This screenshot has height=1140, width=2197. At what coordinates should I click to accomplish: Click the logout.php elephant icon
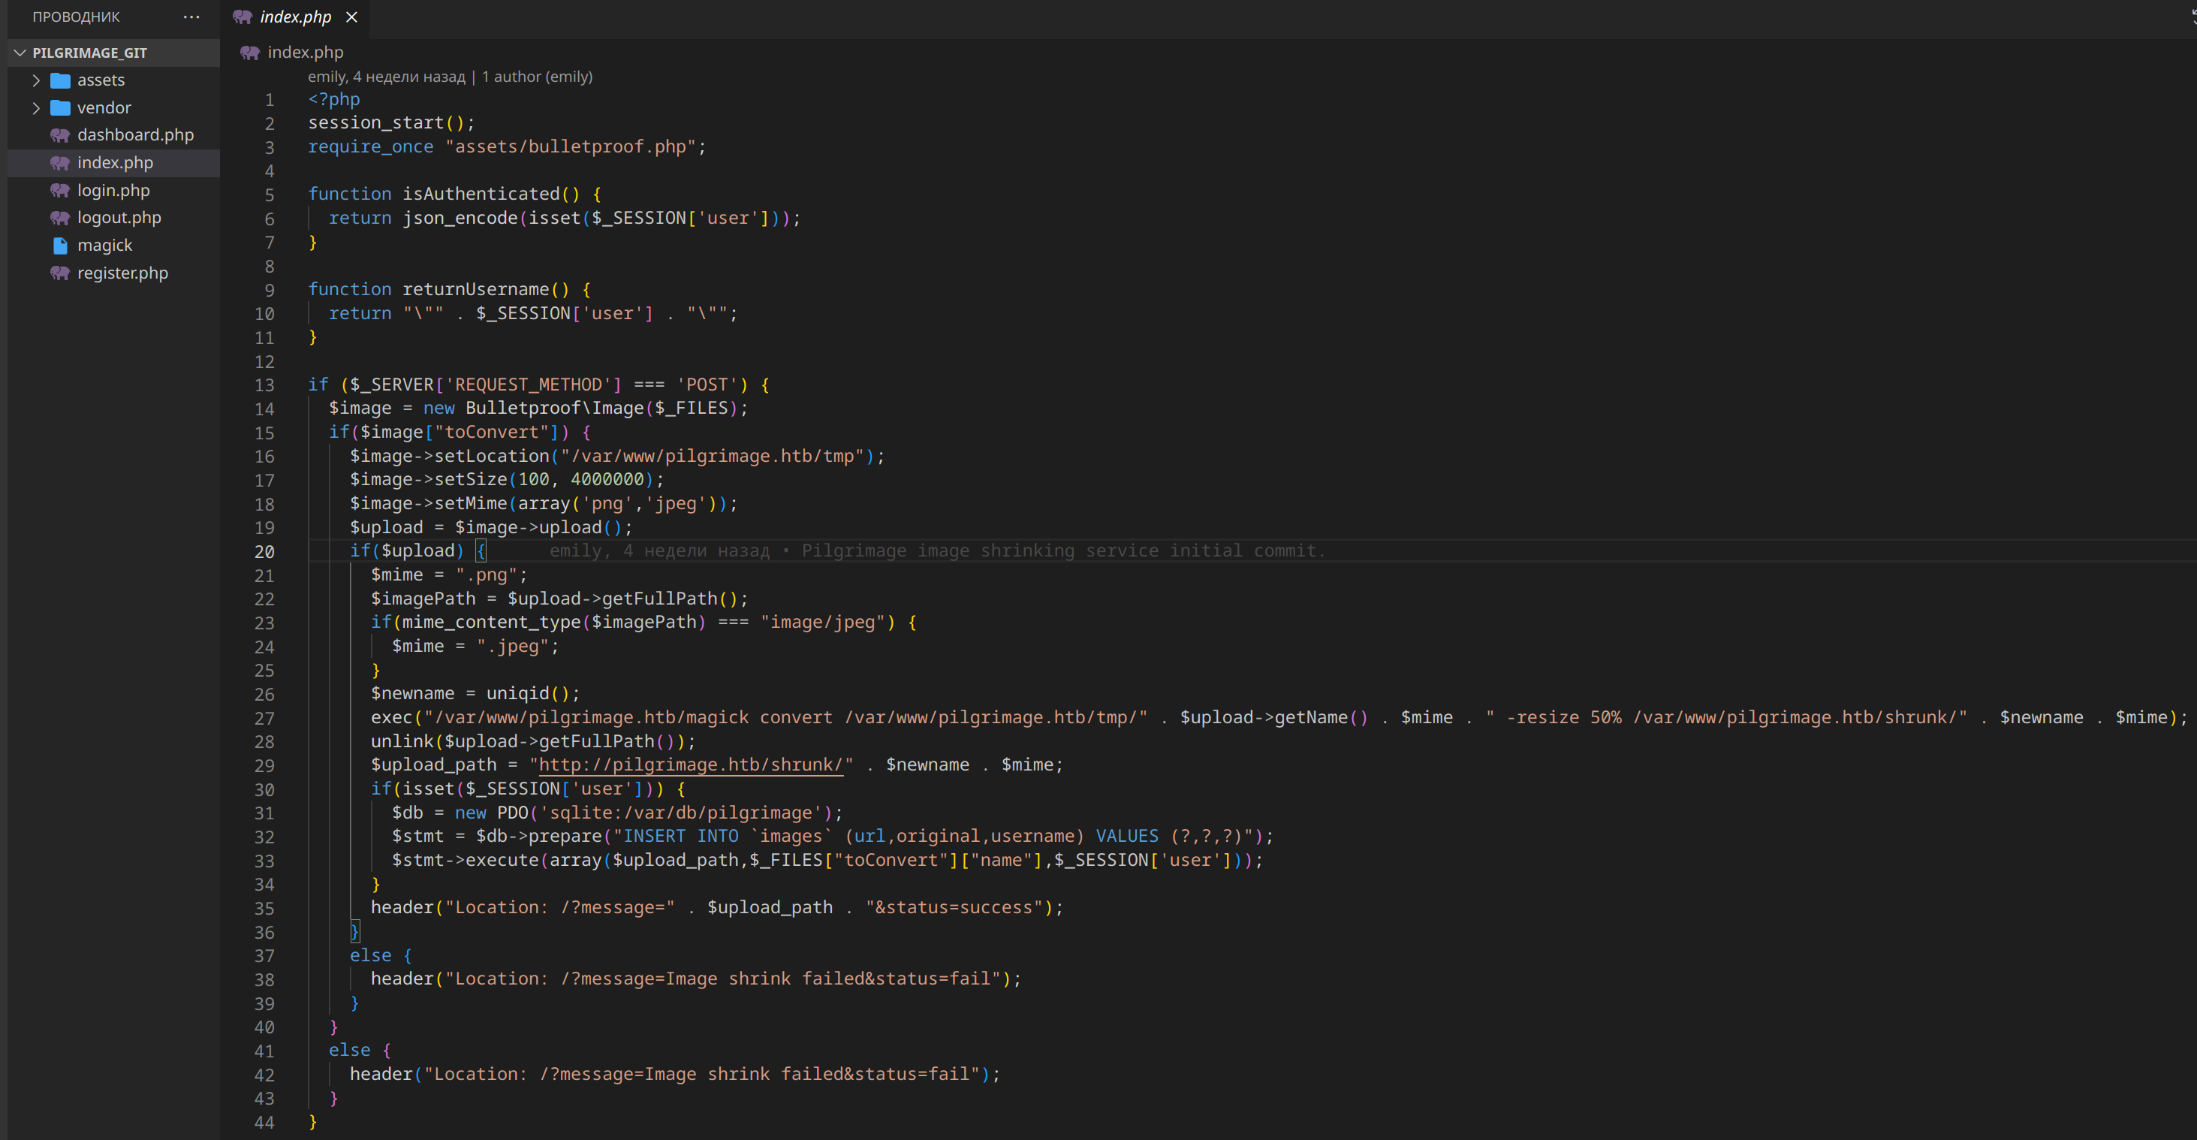point(60,218)
